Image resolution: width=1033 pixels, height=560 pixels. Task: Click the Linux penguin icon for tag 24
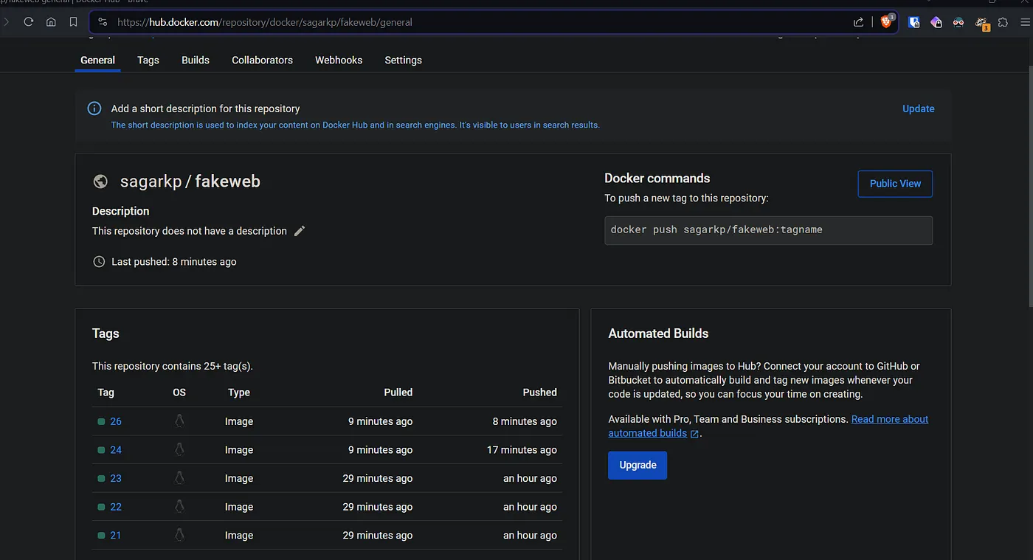pyautogui.click(x=179, y=450)
